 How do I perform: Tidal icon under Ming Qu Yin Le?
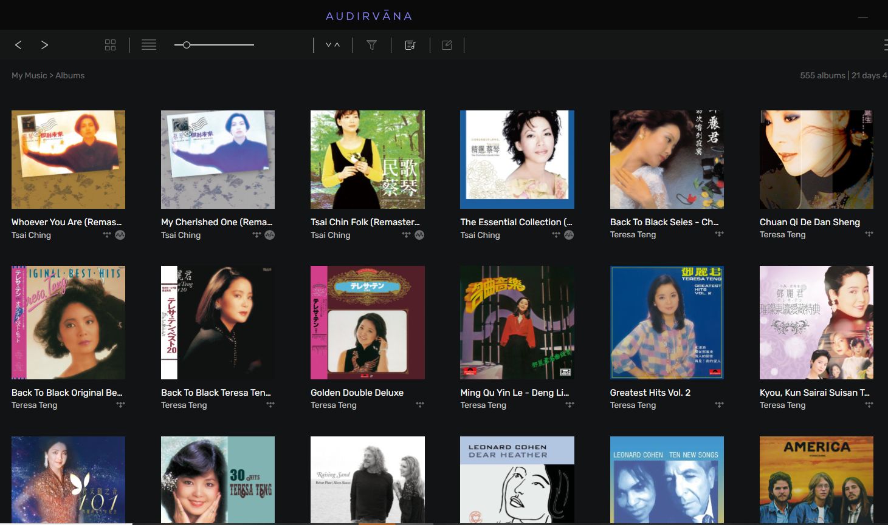coord(570,405)
